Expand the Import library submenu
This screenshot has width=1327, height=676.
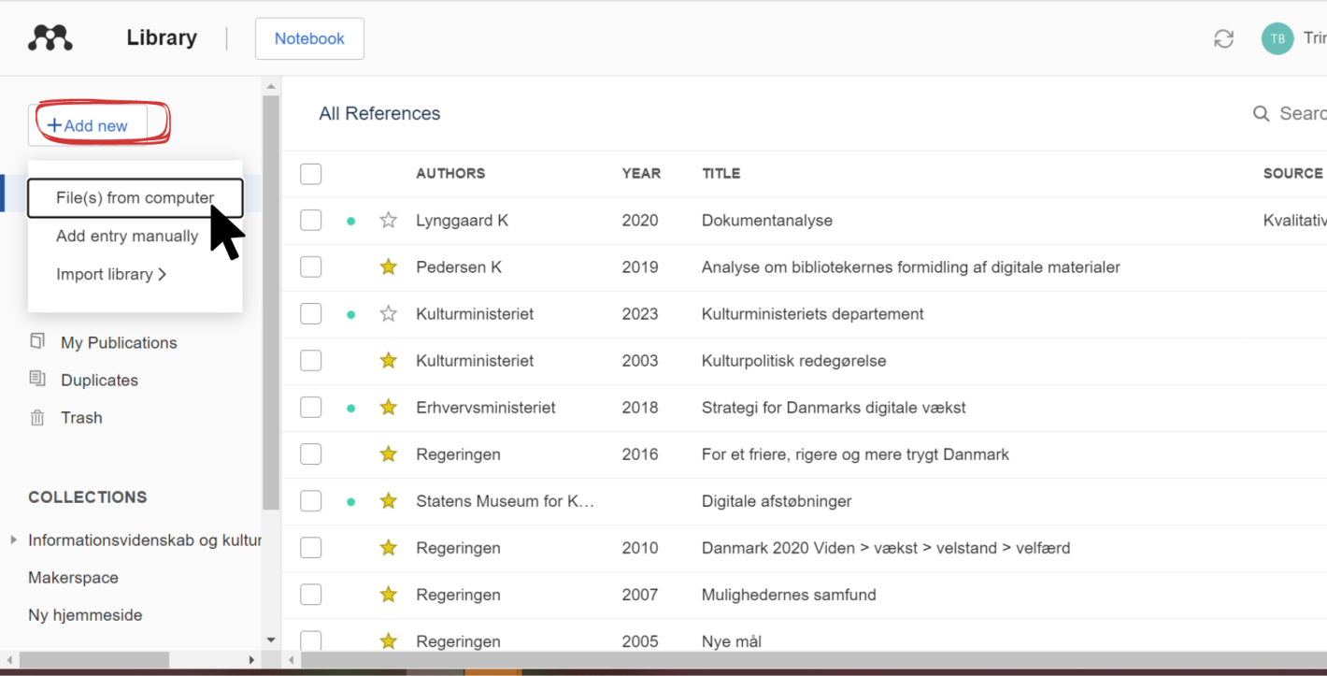[x=111, y=274]
